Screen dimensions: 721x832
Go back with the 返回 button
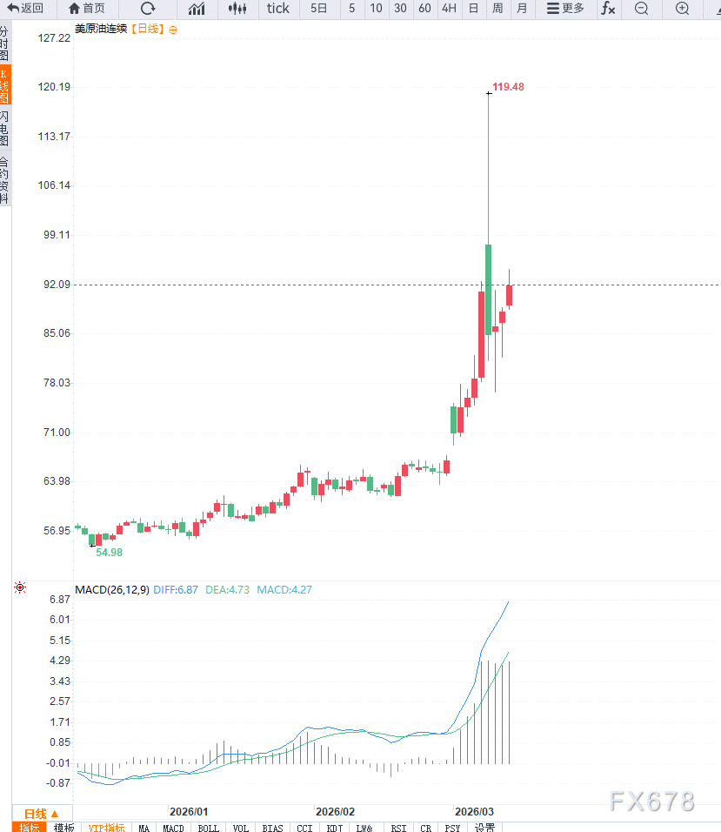(25, 9)
